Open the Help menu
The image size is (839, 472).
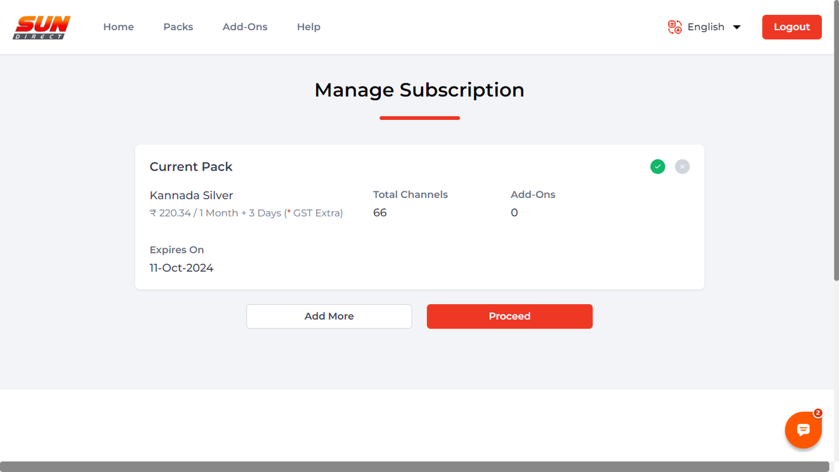click(309, 27)
